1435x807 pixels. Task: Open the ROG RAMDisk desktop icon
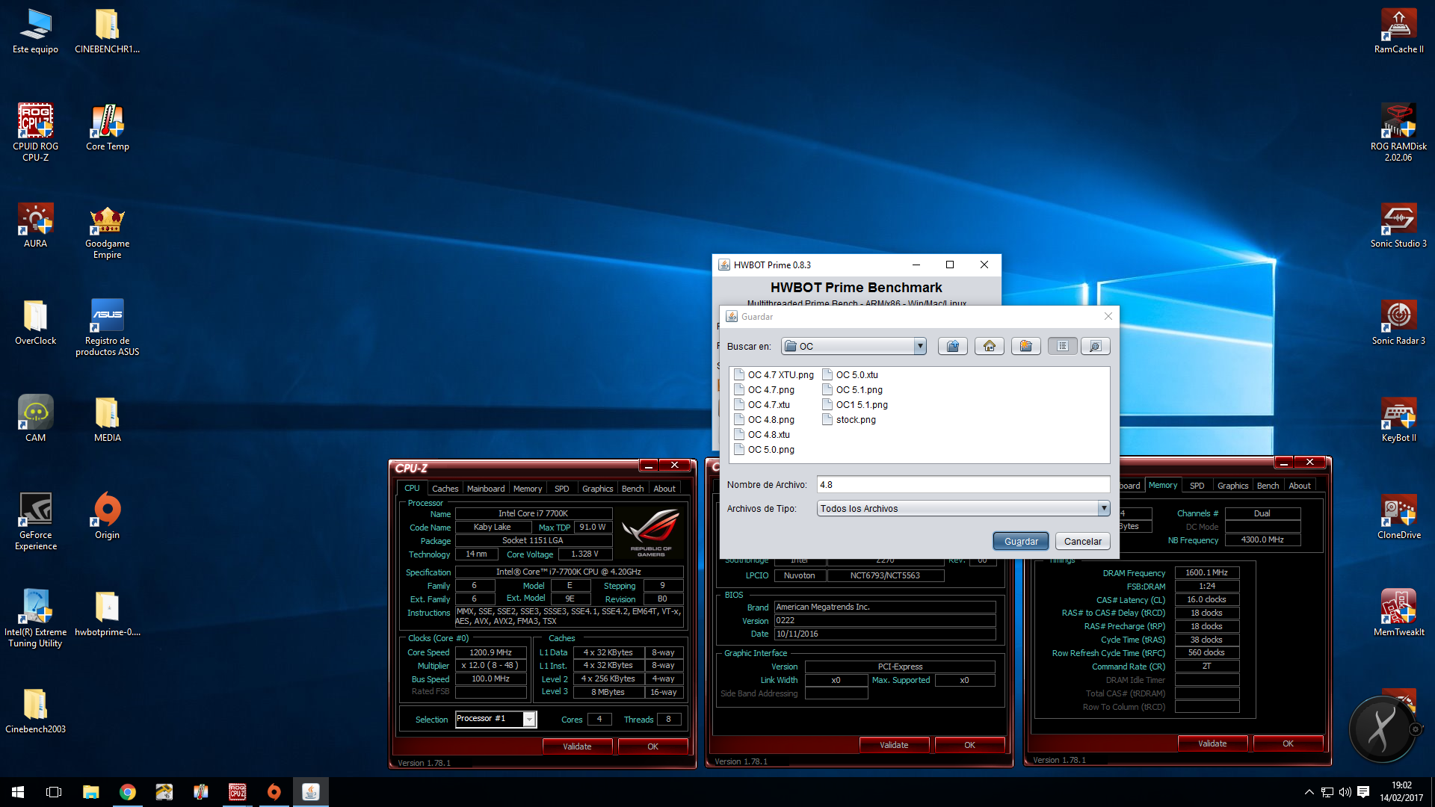point(1399,132)
